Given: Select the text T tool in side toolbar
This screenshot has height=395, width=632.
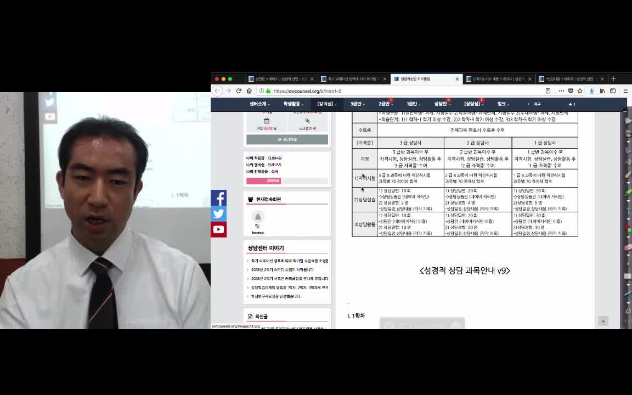Looking at the screenshot, I should [628, 211].
